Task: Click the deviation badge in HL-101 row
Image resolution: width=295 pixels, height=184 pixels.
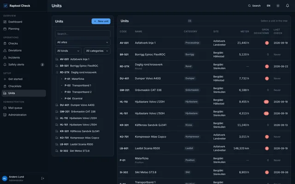Action: [x=266, y=114]
